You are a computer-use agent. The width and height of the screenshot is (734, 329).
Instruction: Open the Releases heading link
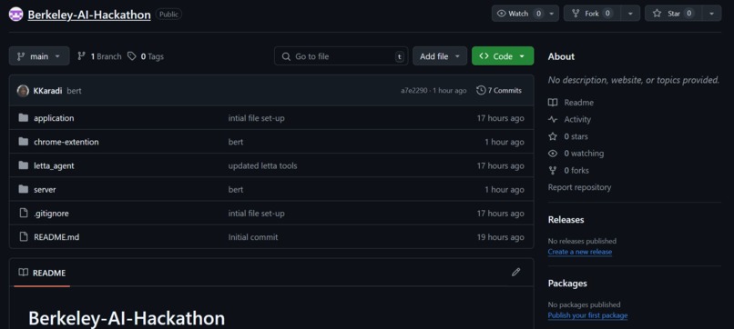point(566,220)
